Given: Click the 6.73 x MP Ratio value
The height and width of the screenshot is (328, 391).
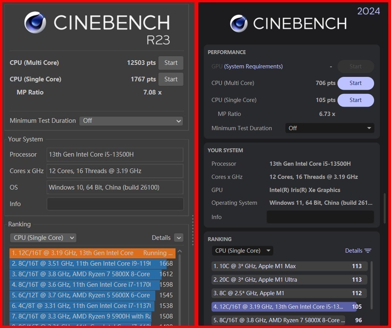Looking at the screenshot, I should 327,114.
